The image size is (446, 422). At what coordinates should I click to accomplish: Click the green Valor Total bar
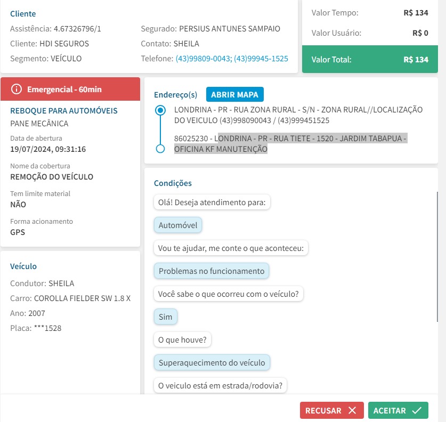click(x=370, y=59)
